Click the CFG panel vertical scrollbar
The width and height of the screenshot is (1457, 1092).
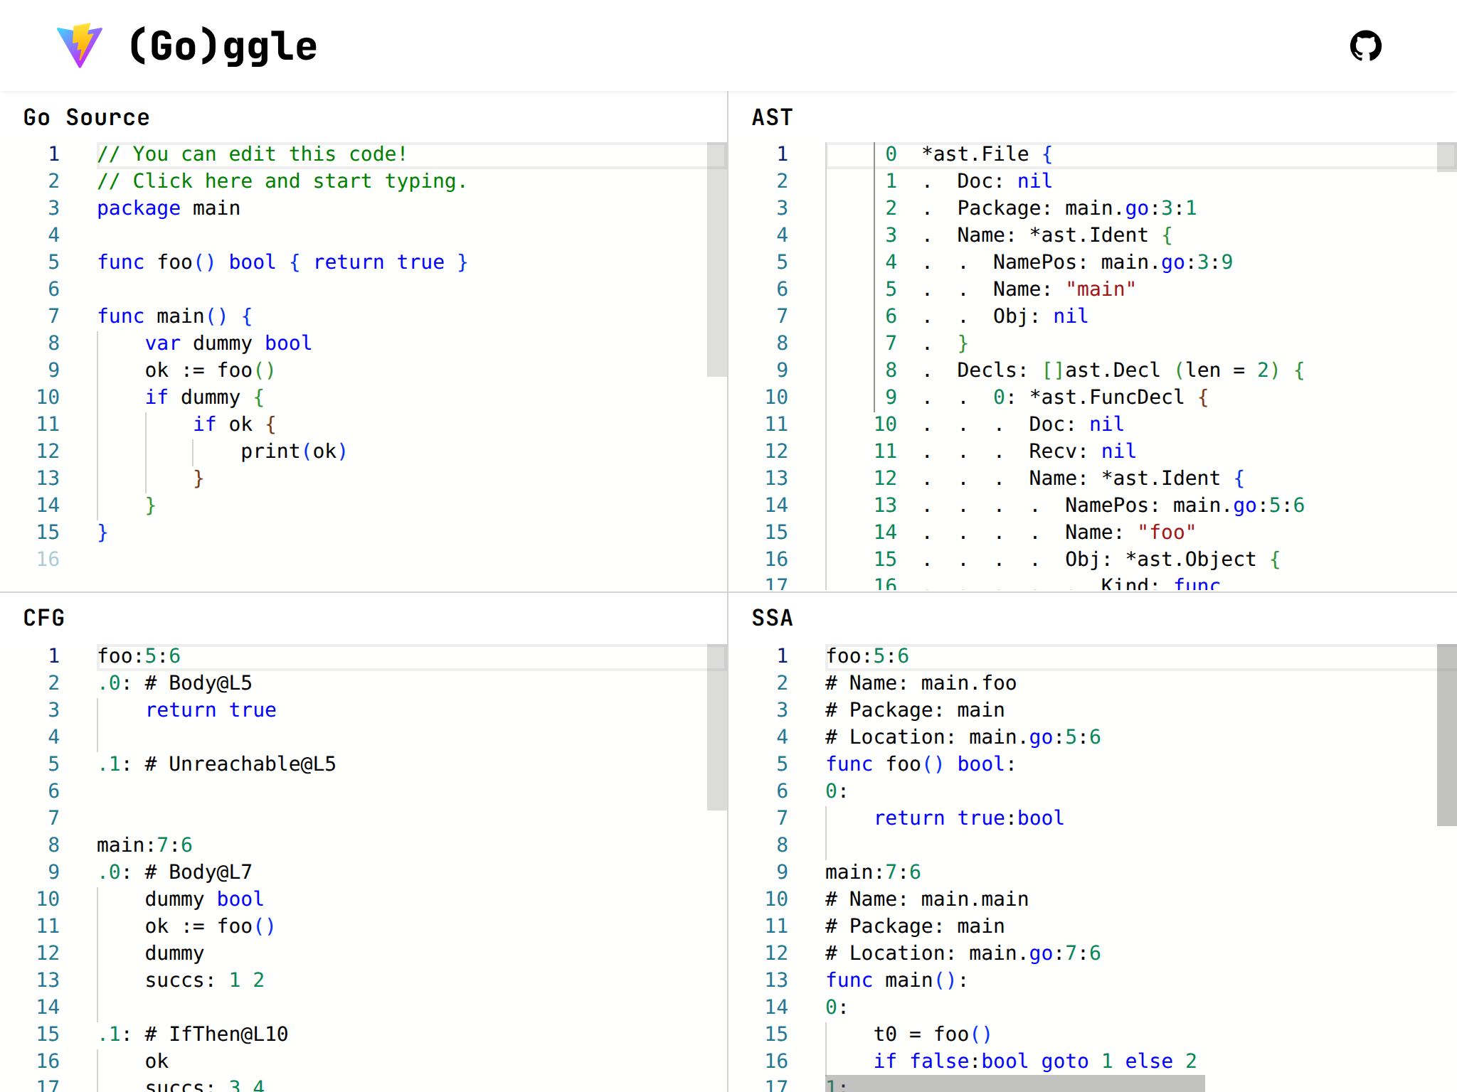[x=716, y=727]
